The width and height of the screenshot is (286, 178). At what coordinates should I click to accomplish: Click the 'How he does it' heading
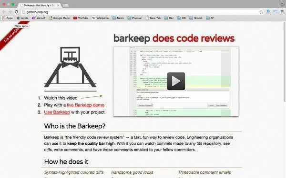coord(66,162)
